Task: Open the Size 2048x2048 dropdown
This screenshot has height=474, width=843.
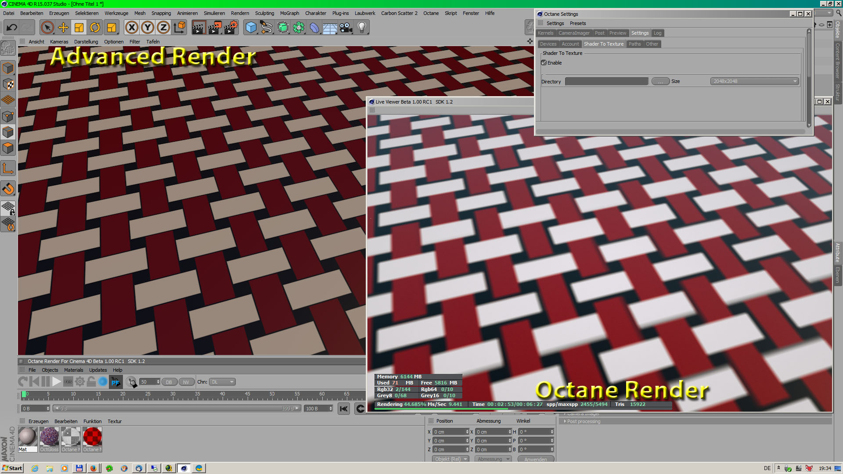Action: point(754,81)
